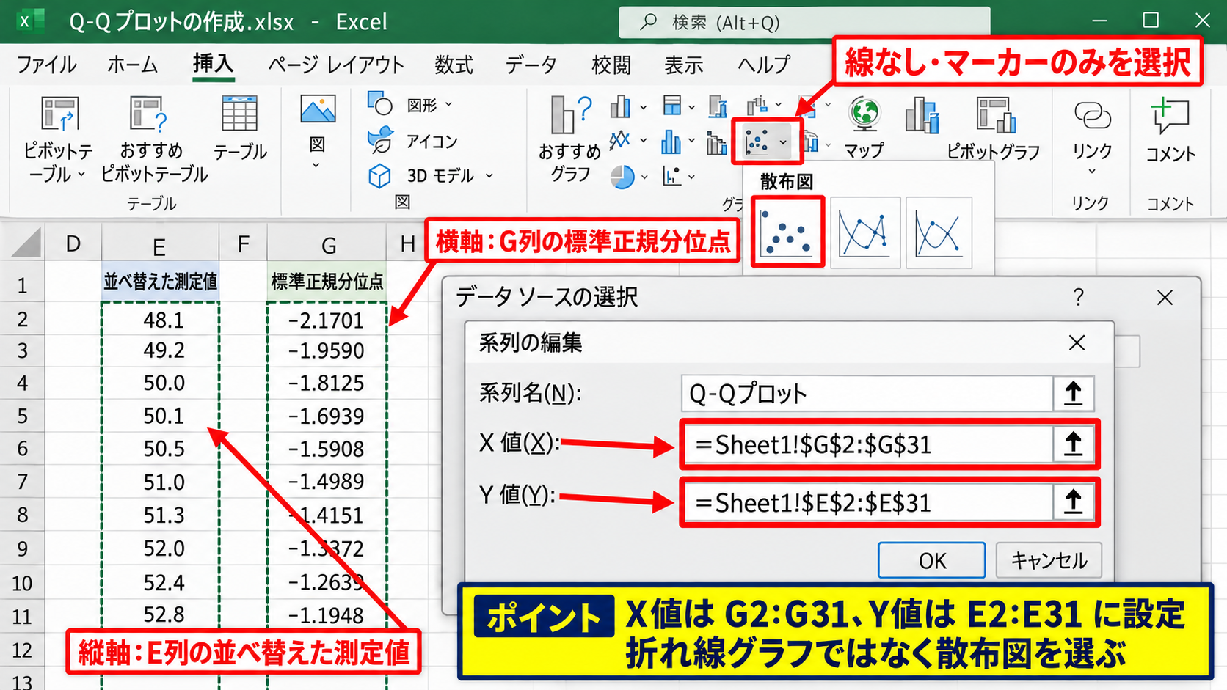
Task: Switch to the ページ レイアウト tab
Action: (335, 65)
